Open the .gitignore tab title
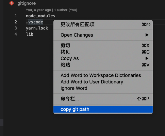Screen dimensions: 165x136 pos(26,3)
